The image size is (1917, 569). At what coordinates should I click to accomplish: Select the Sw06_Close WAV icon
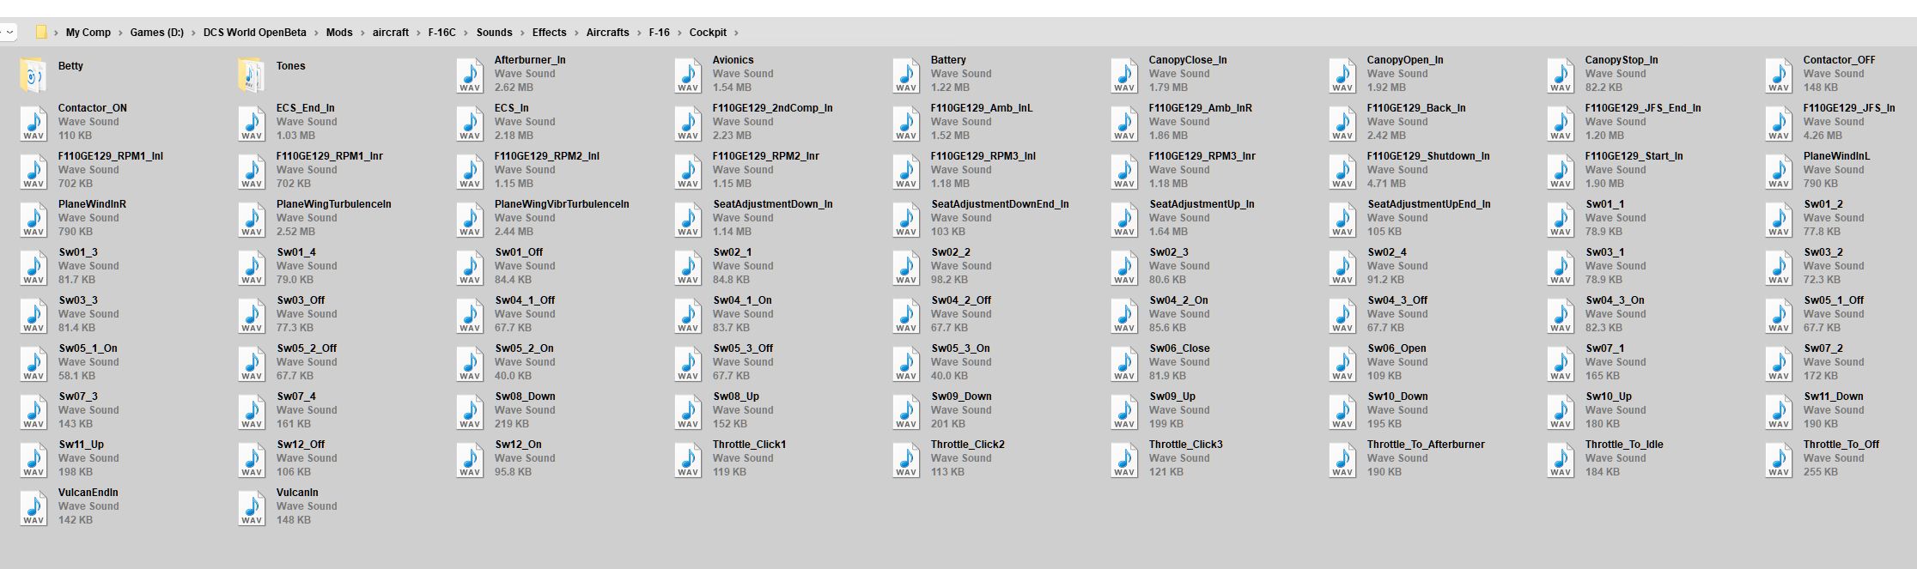(x=1124, y=364)
